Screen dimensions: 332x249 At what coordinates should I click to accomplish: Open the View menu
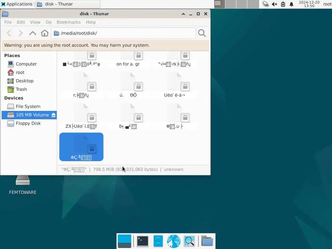tap(35, 22)
